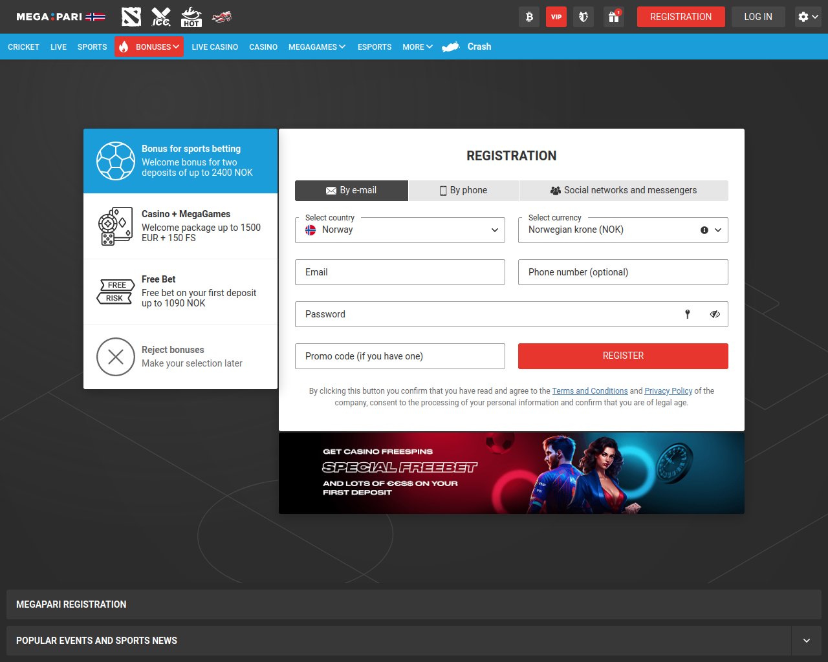828x662 pixels.
Task: Click the generate password key icon
Action: pyautogui.click(x=688, y=314)
